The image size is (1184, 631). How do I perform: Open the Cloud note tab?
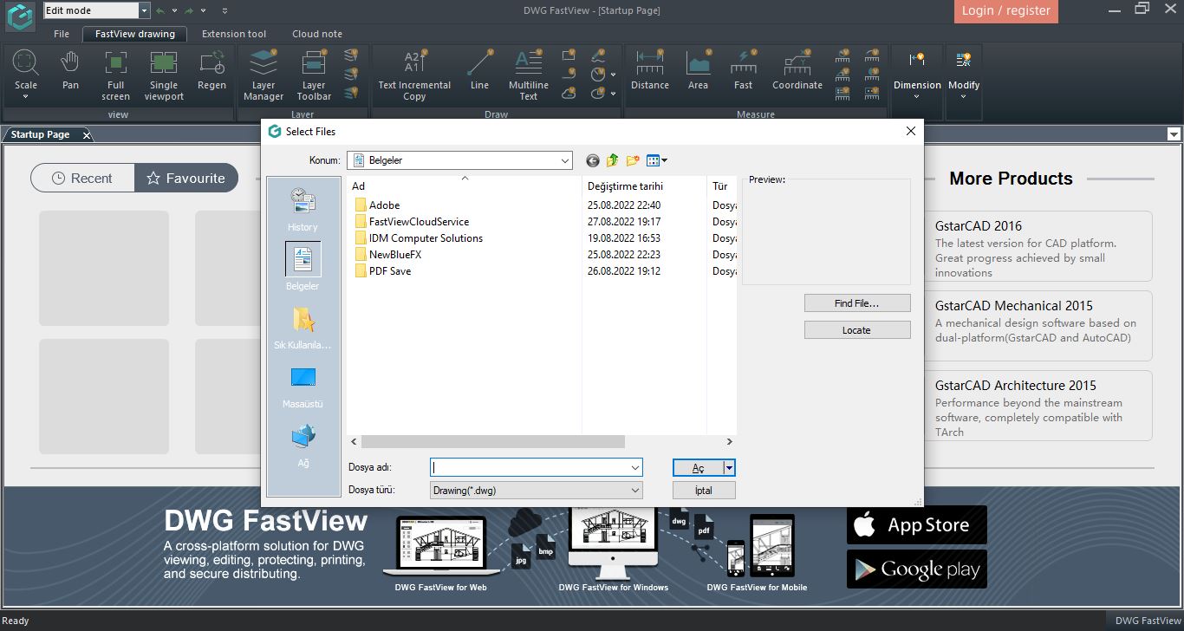[317, 34]
